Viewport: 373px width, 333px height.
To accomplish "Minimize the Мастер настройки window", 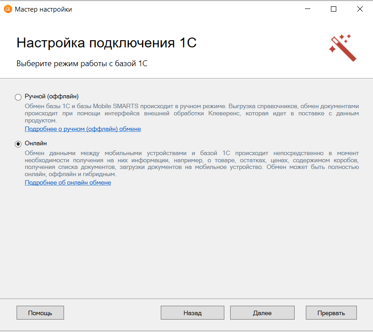I will (x=308, y=9).
